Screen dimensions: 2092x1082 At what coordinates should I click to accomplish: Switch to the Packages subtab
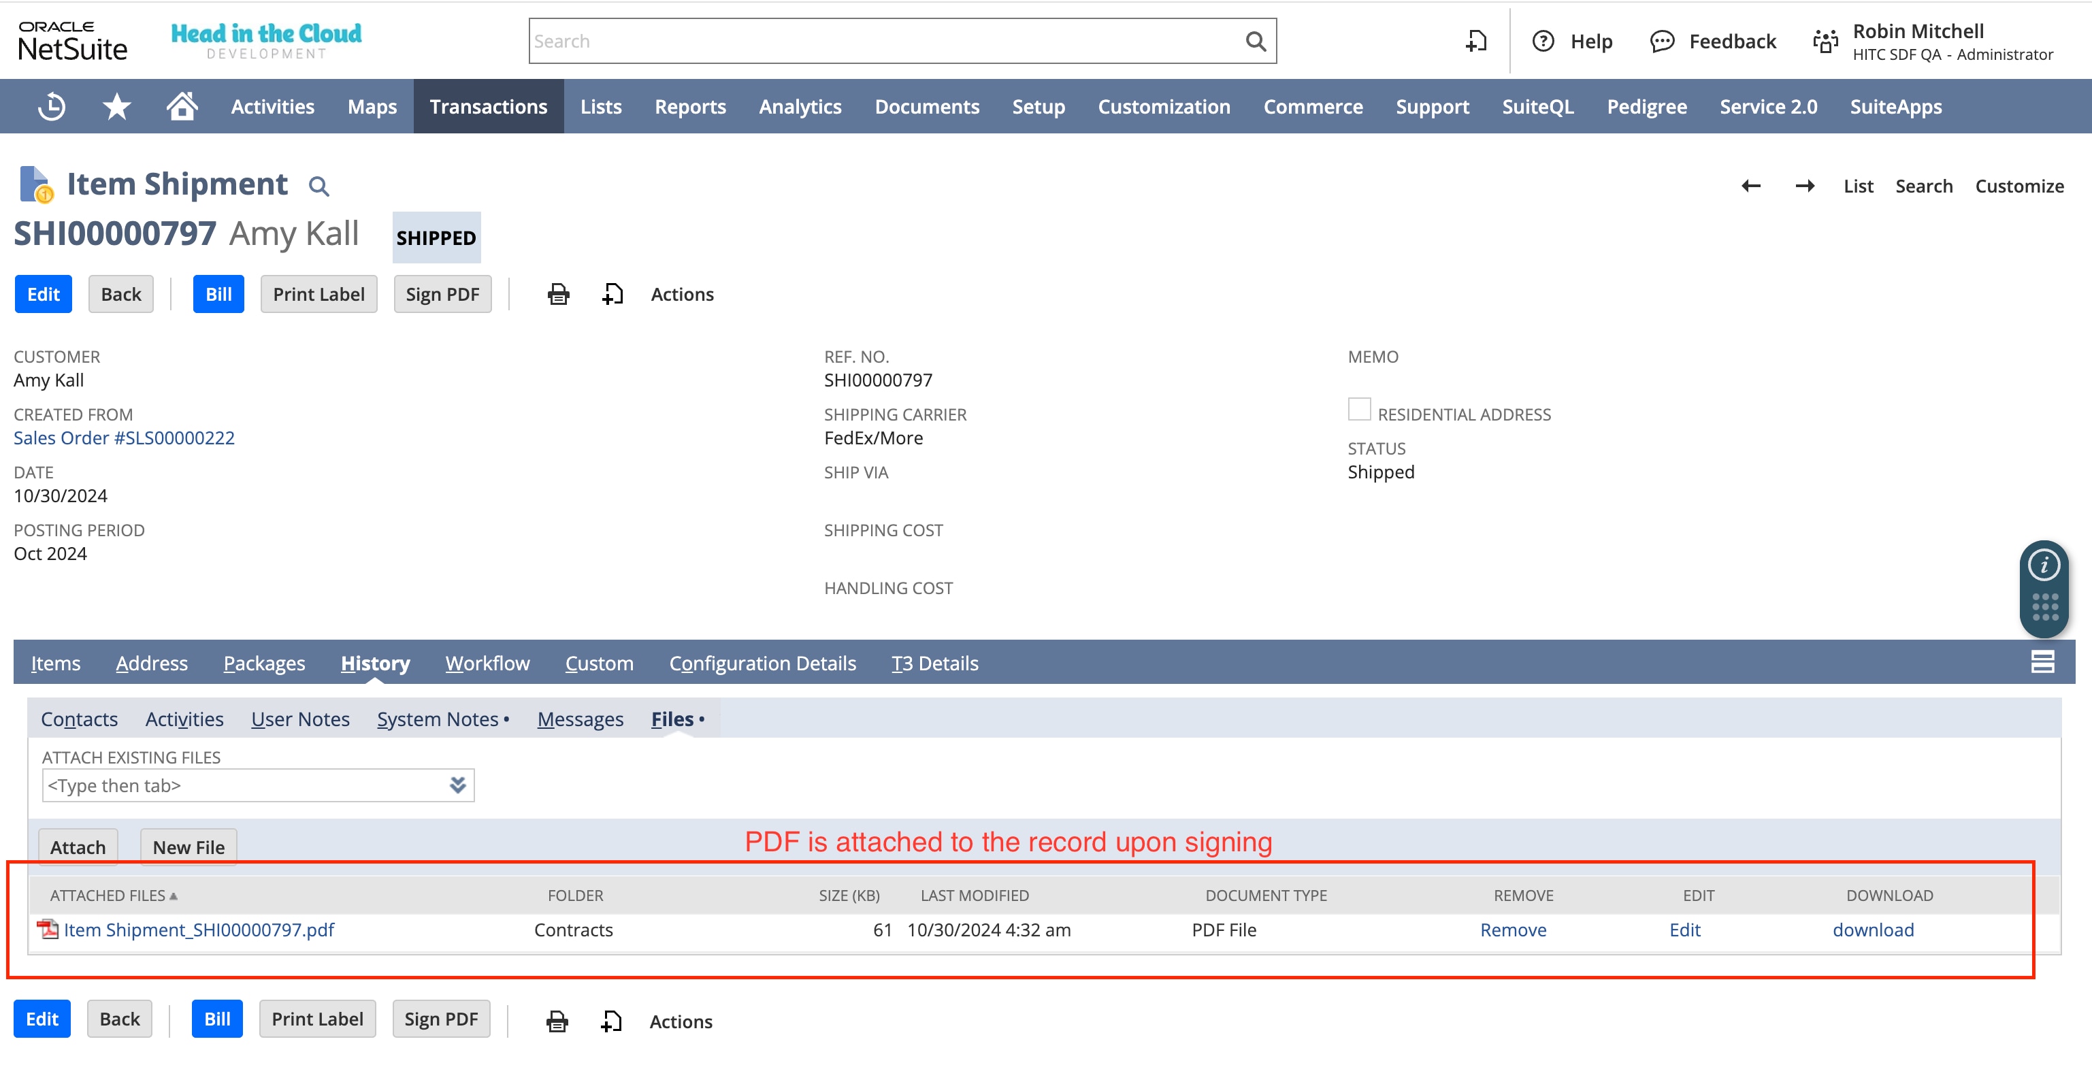click(264, 663)
